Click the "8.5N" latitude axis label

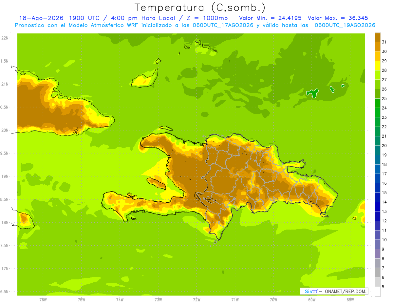(x=5, y=200)
